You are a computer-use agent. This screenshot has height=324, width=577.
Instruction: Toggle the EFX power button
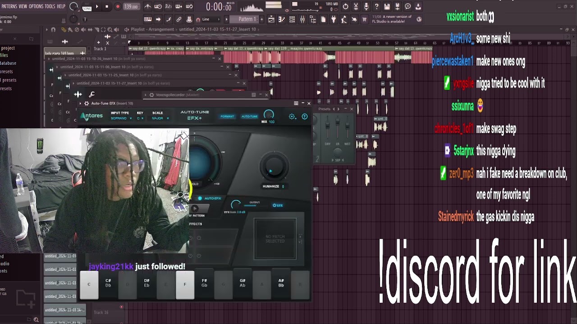(x=278, y=205)
